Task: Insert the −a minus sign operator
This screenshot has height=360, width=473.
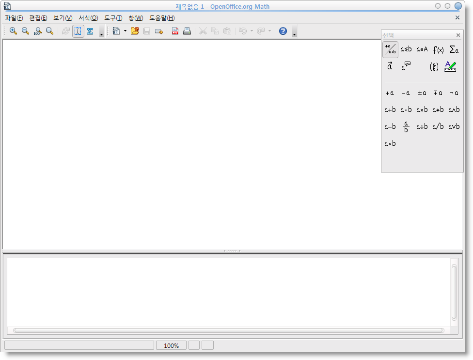Action: [406, 93]
